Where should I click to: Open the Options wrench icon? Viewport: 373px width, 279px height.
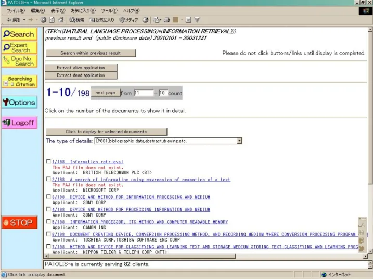tap(19, 102)
